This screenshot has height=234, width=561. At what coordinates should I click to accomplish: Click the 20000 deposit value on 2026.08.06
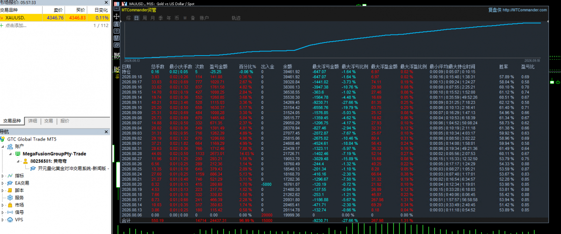point(267,215)
